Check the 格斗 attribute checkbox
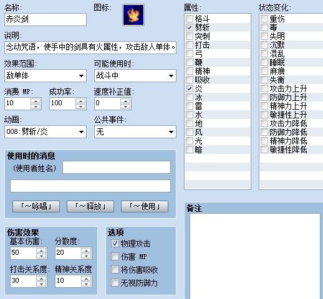Image resolution: width=323 pixels, height=299 pixels. (x=190, y=19)
